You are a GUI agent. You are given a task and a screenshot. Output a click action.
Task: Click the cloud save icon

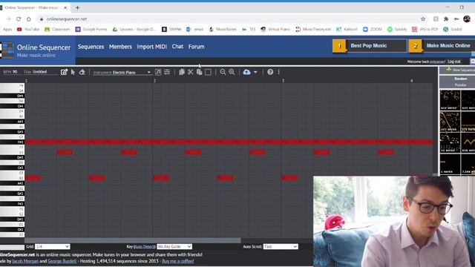[246, 72]
